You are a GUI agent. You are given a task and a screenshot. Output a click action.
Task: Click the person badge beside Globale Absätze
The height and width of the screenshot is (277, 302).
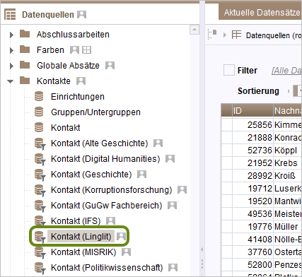point(110,66)
